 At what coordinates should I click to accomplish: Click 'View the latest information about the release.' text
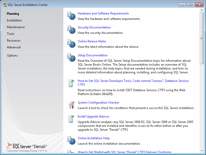pos(108,47)
